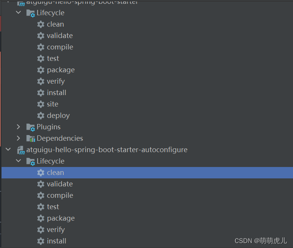
Task: Select atguigu-hello-spring-boot-starter-autoconfigure module label
Action: [x=107, y=150]
